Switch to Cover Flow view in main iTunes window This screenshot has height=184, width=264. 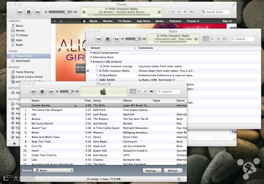[x=191, y=12]
